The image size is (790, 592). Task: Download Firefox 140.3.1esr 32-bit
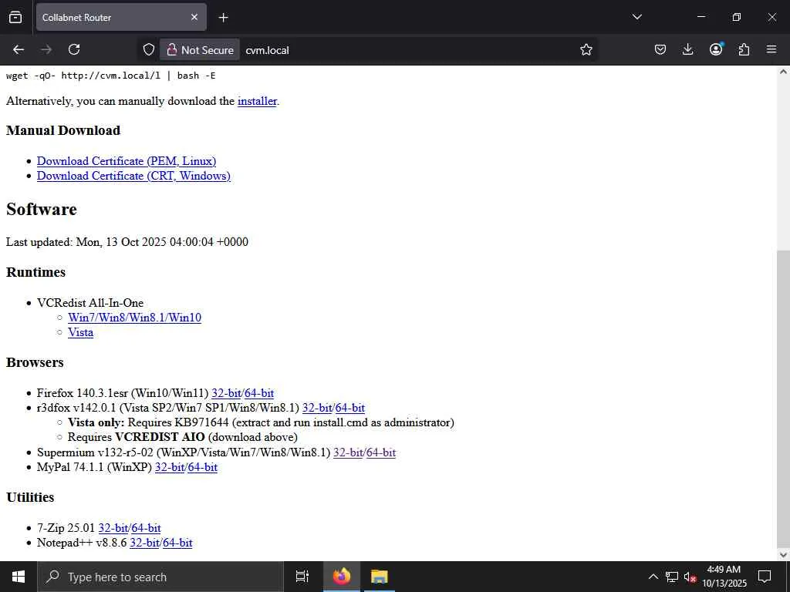226,393
